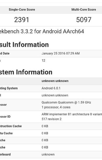Click the Result Information heading
This screenshot has width=102, height=160.
[x=24, y=45]
